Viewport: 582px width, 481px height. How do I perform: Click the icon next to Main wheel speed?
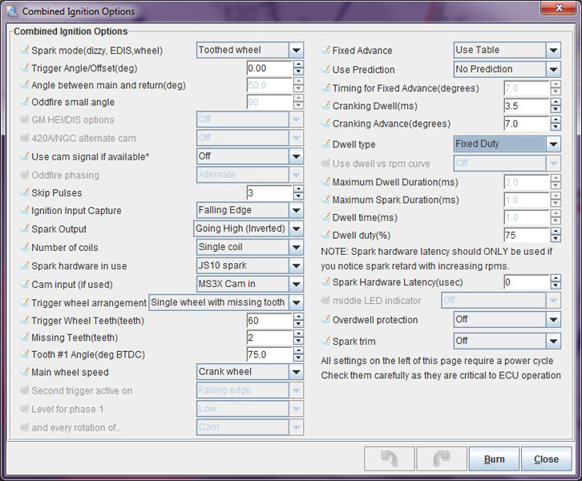click(24, 372)
